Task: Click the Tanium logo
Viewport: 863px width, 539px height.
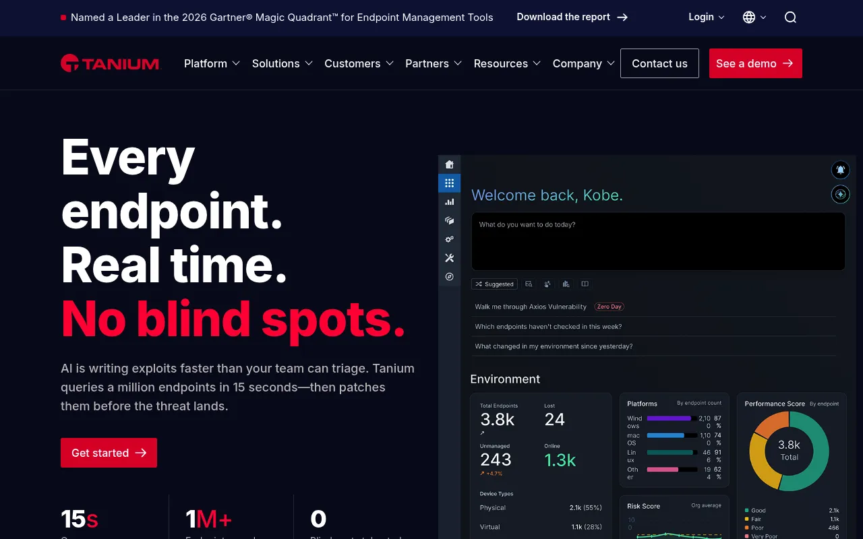Action: (x=111, y=63)
